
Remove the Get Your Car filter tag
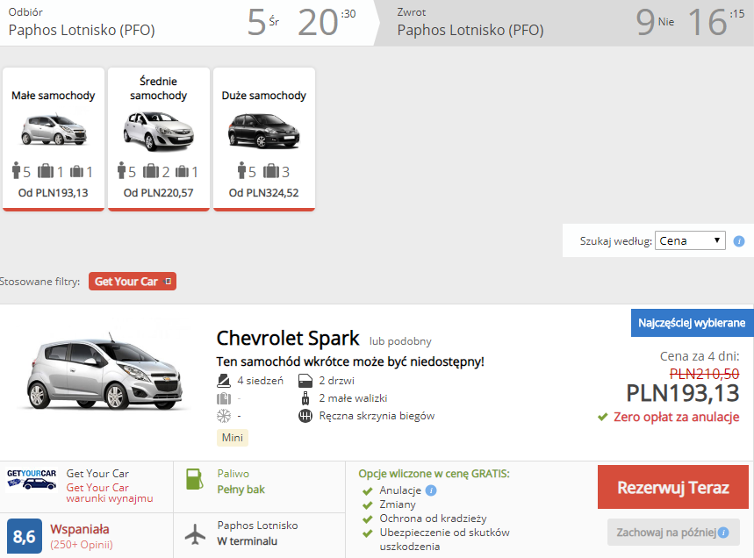[x=168, y=281]
